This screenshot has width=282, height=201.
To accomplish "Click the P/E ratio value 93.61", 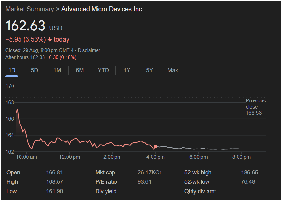I will click(x=144, y=182).
